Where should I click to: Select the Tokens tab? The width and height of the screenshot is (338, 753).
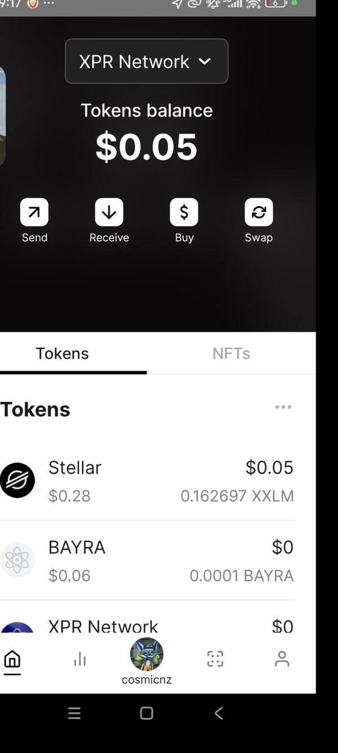tap(62, 353)
